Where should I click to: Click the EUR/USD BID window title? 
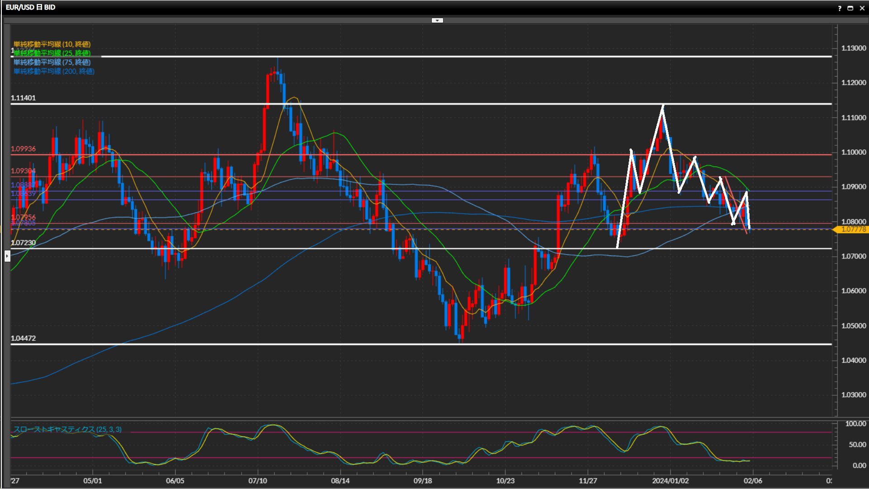(x=30, y=7)
